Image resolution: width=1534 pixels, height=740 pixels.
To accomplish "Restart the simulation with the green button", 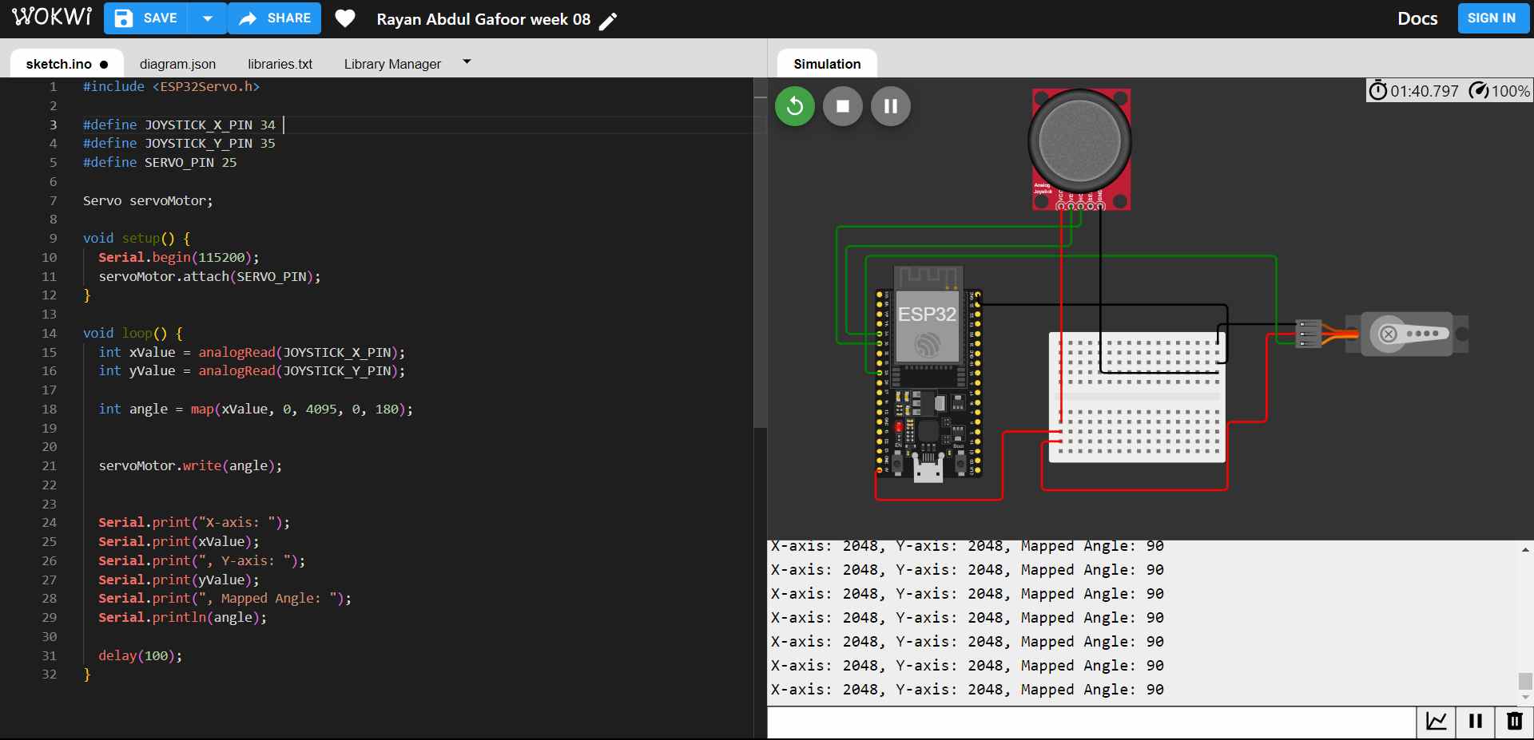I will (794, 106).
